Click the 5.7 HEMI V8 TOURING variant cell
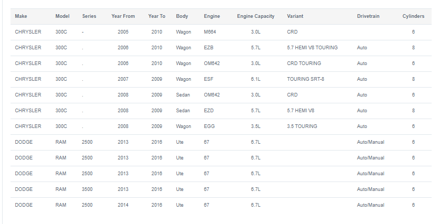 click(312, 48)
